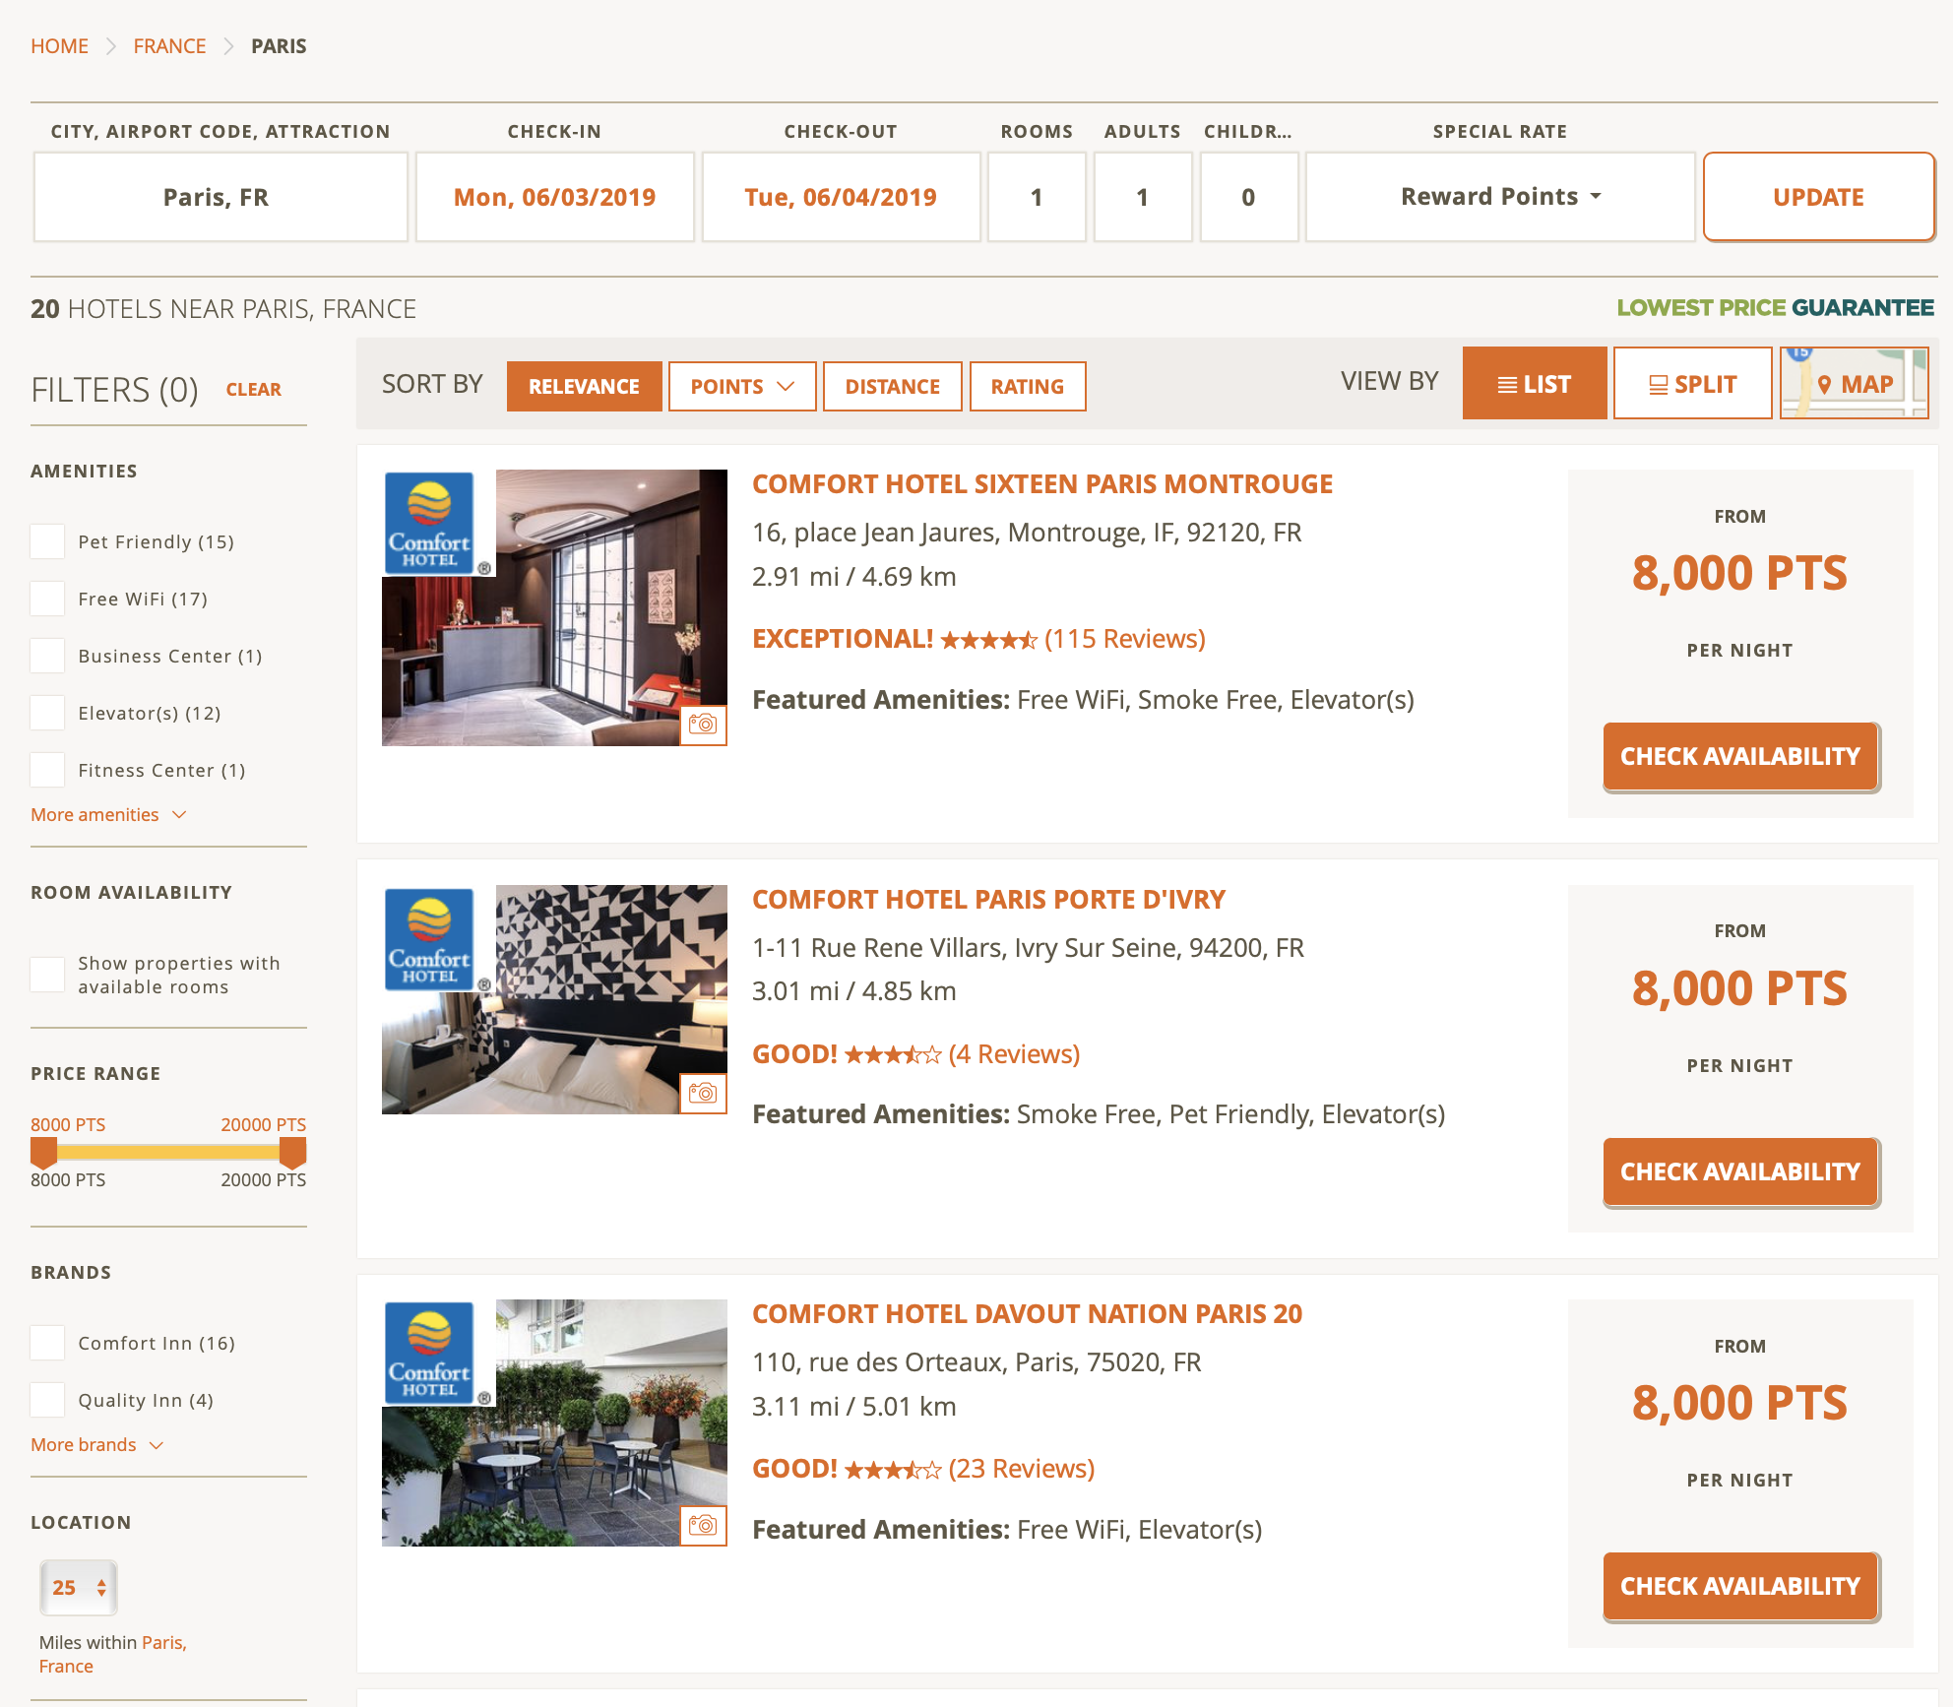The height and width of the screenshot is (1707, 1953).
Task: Grab maximum price slider handle
Action: click(x=292, y=1152)
